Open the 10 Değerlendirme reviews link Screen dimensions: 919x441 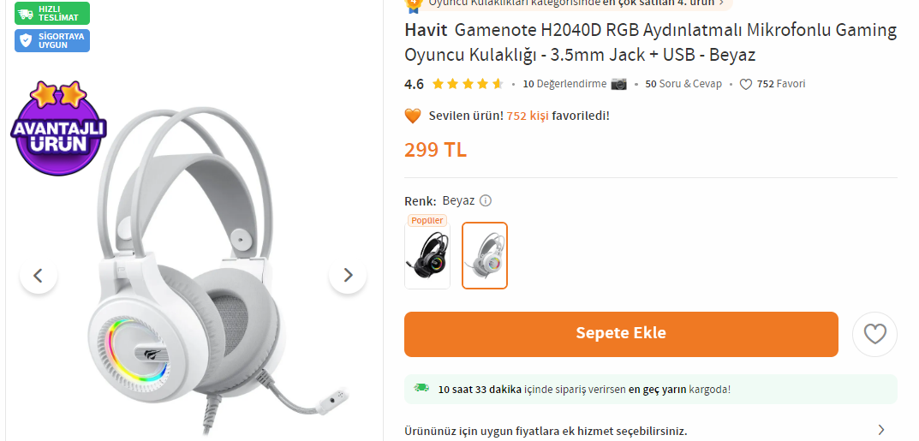[564, 84]
